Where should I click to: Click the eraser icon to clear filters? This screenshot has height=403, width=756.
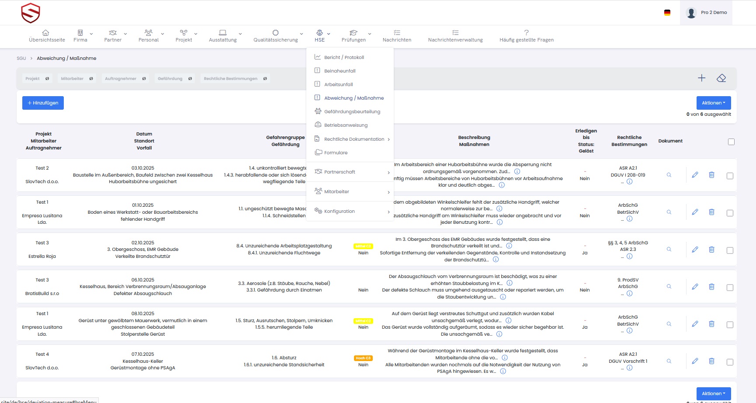click(x=721, y=78)
